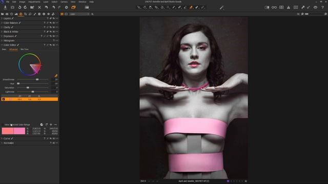Click the Saturation slider handle
This screenshot has height=184, width=328.
coord(28,87)
